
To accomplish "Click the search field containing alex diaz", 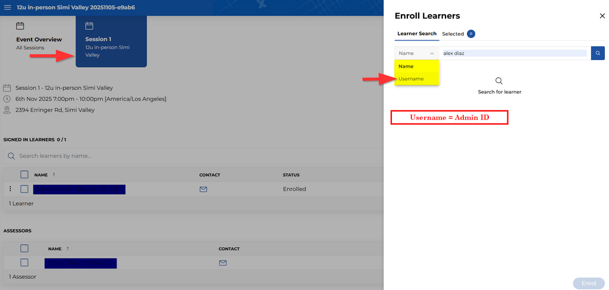I will click(514, 53).
